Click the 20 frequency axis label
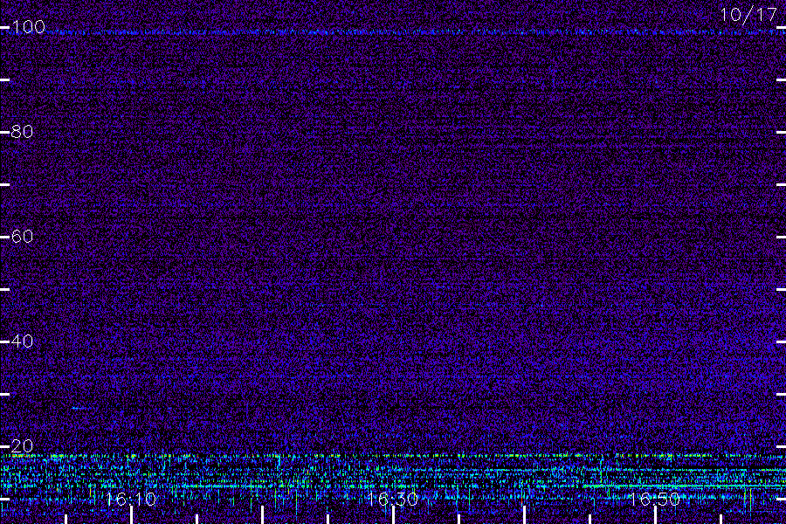 pyautogui.click(x=22, y=445)
